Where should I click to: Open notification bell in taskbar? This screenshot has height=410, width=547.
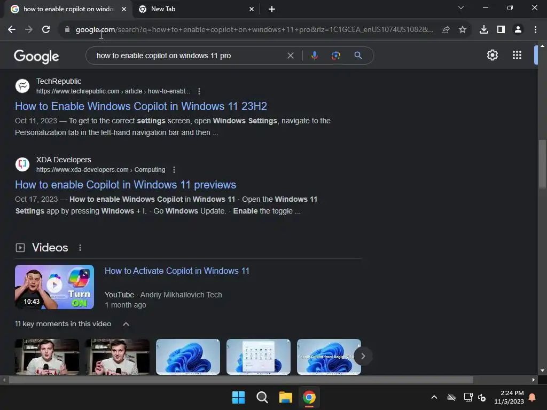[533, 397]
